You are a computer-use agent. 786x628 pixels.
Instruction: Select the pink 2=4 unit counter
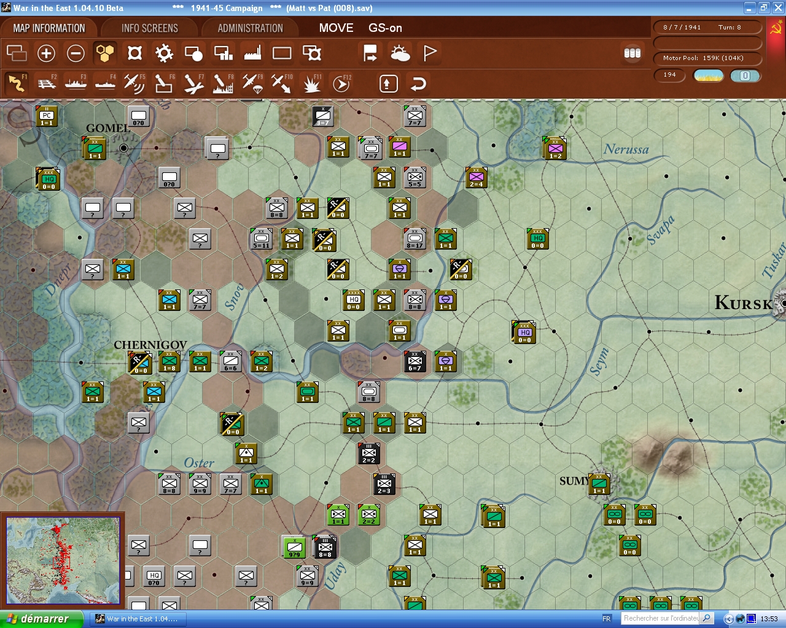477,177
